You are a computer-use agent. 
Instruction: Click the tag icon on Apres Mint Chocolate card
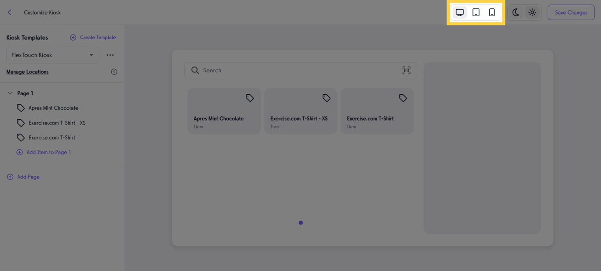tap(249, 97)
